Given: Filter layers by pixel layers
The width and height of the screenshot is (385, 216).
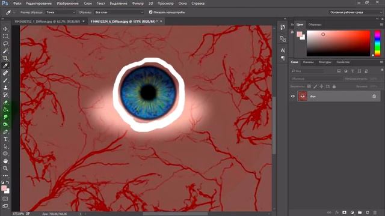Looking at the screenshot, I should (339, 71).
